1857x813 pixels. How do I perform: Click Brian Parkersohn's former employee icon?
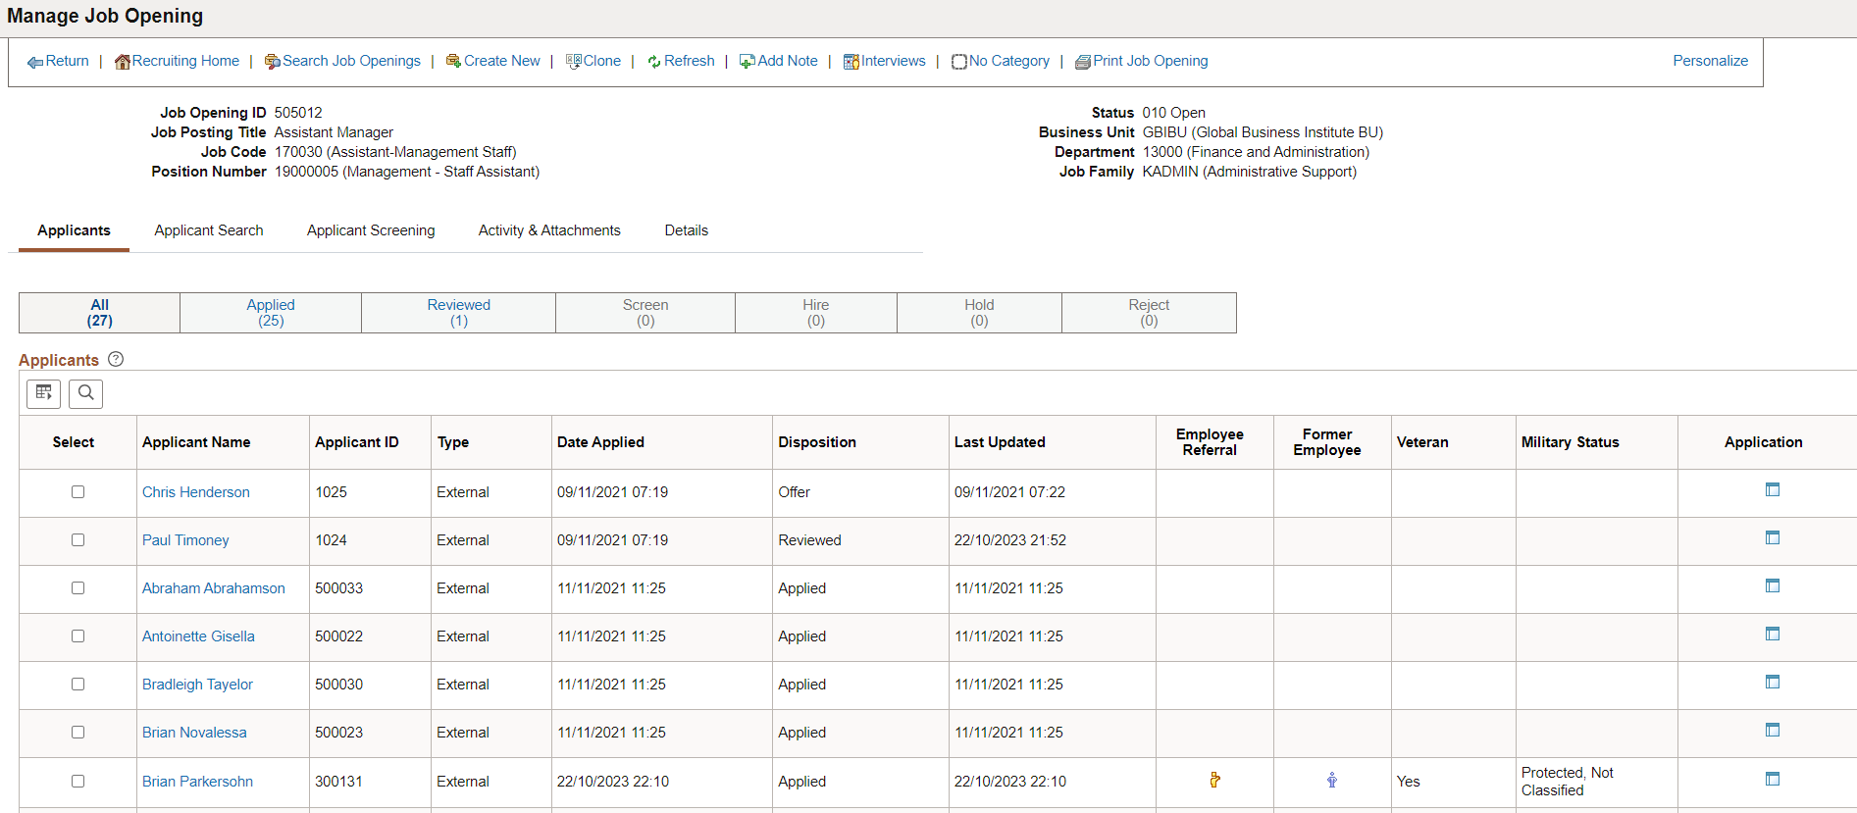(1332, 780)
